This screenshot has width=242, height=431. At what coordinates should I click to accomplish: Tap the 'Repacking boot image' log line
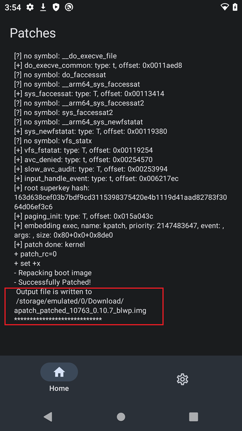[53, 273]
